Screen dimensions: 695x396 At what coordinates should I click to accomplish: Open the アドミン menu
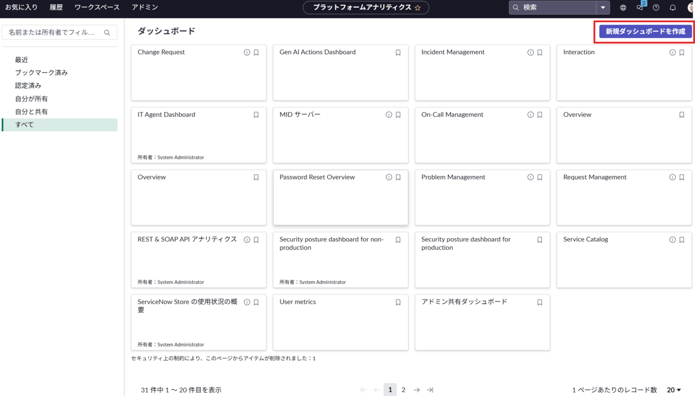coord(144,8)
